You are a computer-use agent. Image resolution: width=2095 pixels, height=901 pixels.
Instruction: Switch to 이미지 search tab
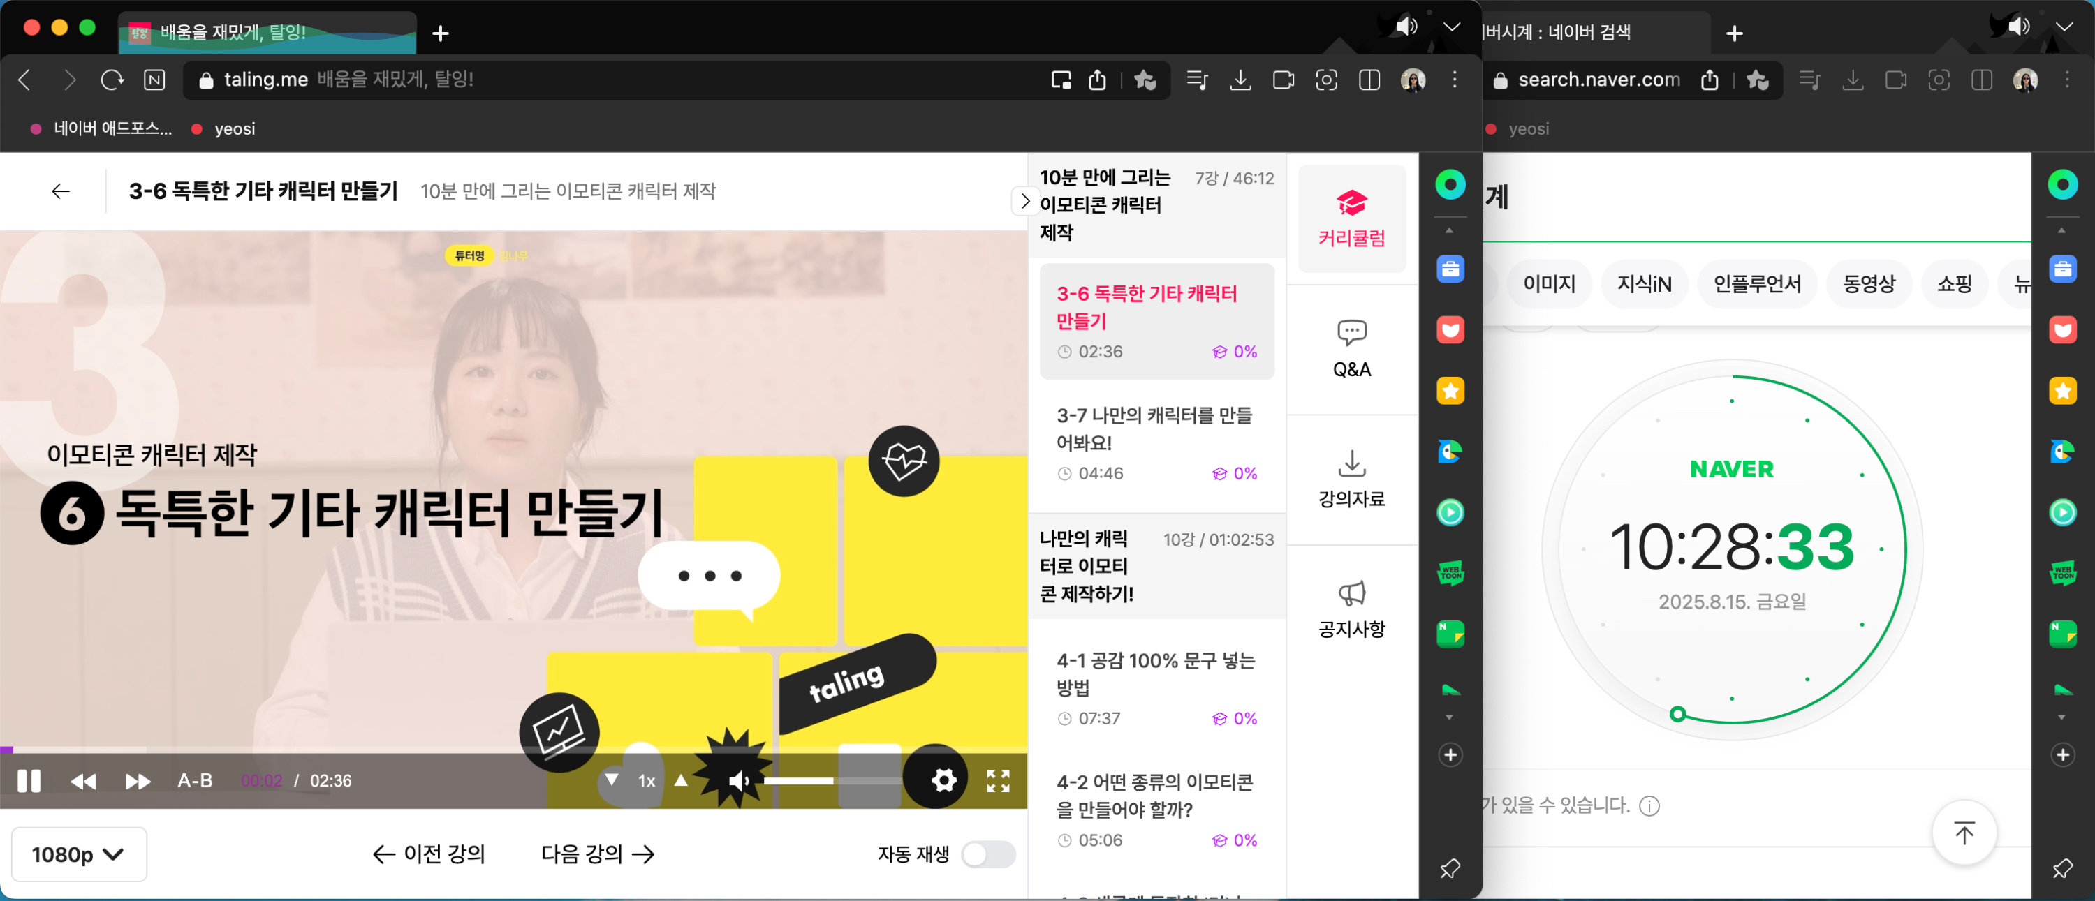1548,283
